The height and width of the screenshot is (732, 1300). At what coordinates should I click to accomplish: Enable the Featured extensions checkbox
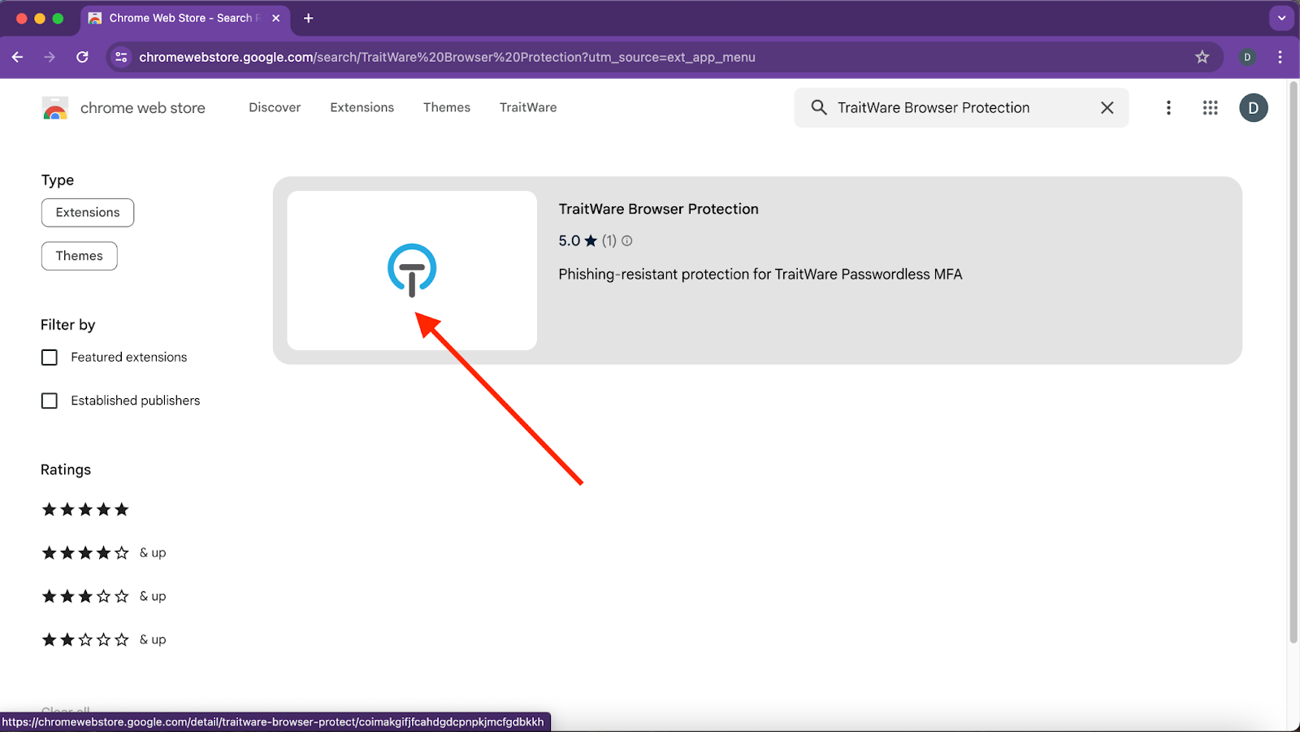(x=50, y=357)
